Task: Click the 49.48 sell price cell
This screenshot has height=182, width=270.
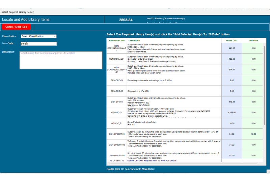Action: [253, 134]
